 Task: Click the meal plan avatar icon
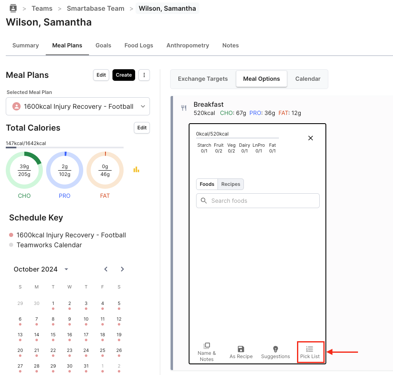click(x=16, y=106)
